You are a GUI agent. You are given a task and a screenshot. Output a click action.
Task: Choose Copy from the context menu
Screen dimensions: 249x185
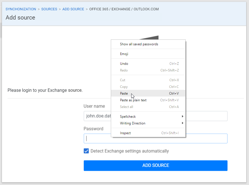click(148, 87)
